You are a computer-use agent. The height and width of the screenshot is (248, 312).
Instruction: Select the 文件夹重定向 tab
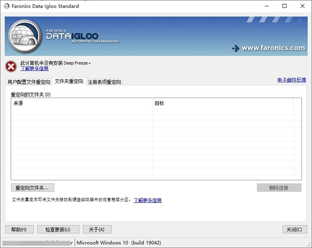(69, 81)
